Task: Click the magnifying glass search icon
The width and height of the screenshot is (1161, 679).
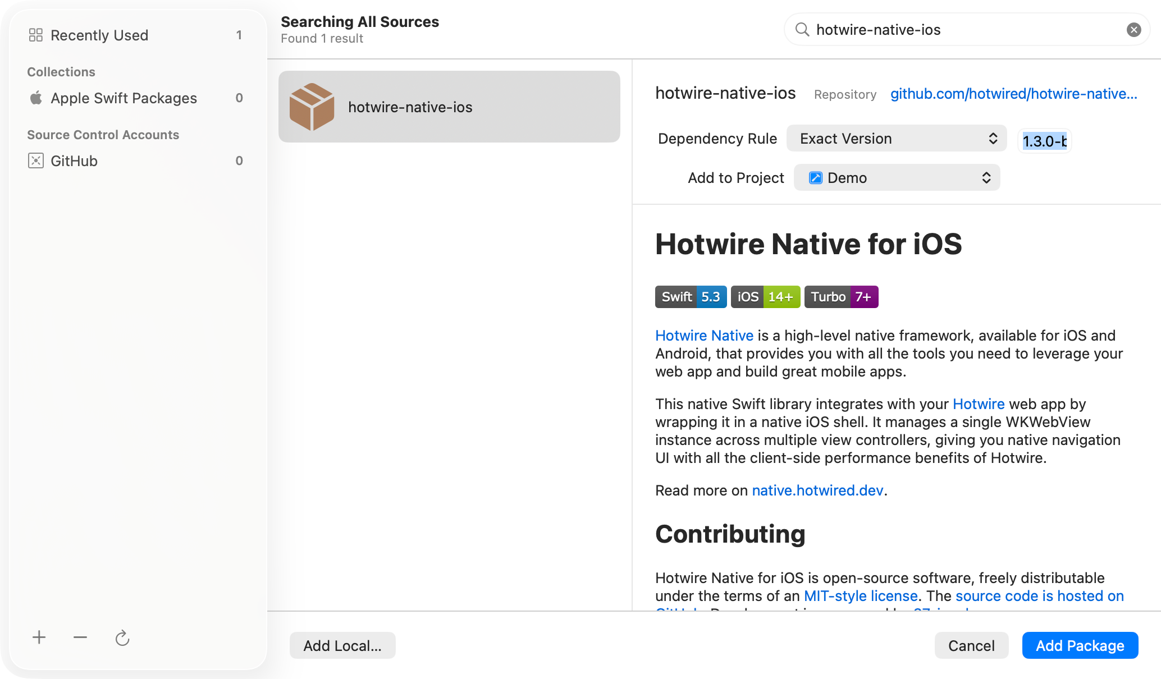Action: coord(802,30)
